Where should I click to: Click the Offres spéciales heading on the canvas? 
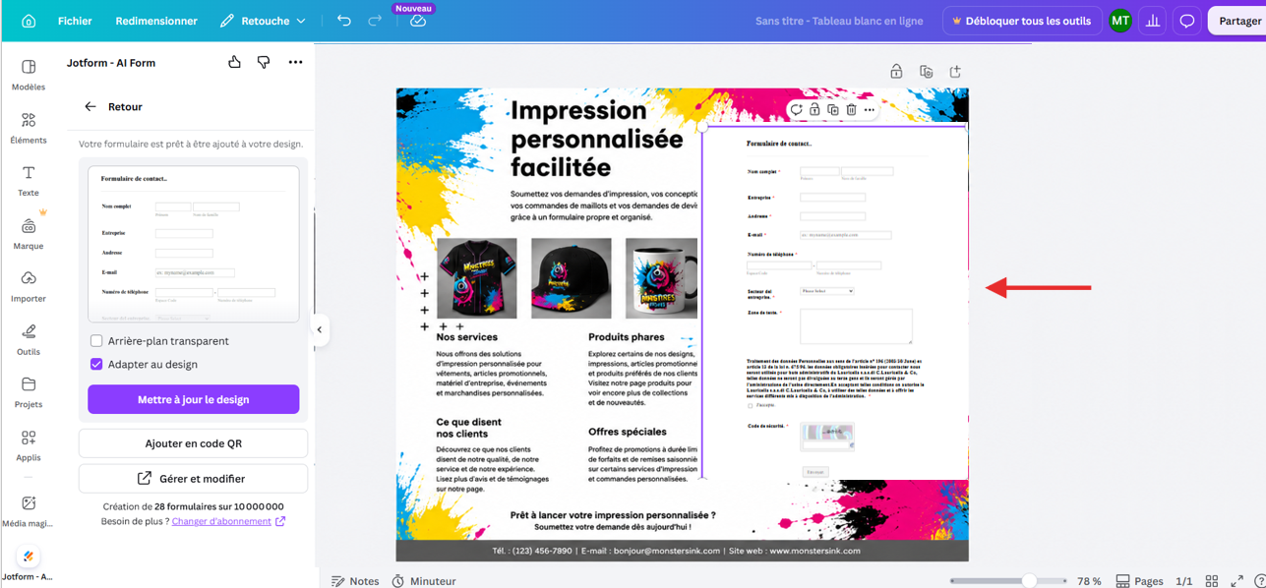[x=628, y=432]
